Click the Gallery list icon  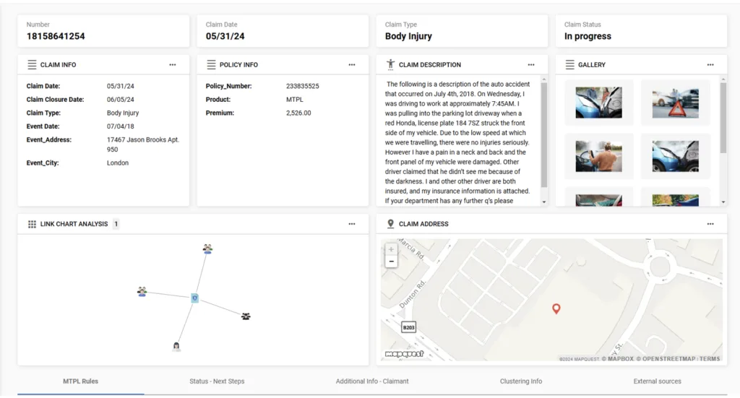(x=569, y=64)
